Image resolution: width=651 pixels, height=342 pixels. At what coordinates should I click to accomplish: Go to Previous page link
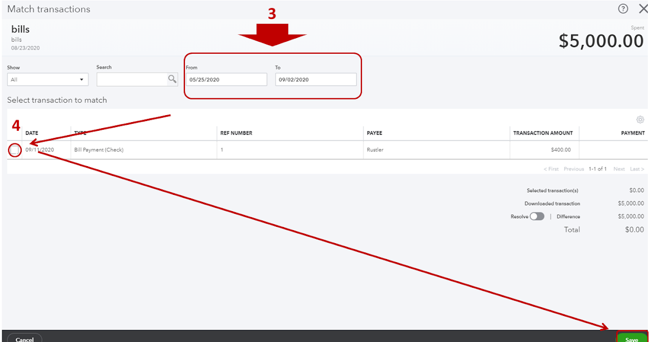(573, 169)
